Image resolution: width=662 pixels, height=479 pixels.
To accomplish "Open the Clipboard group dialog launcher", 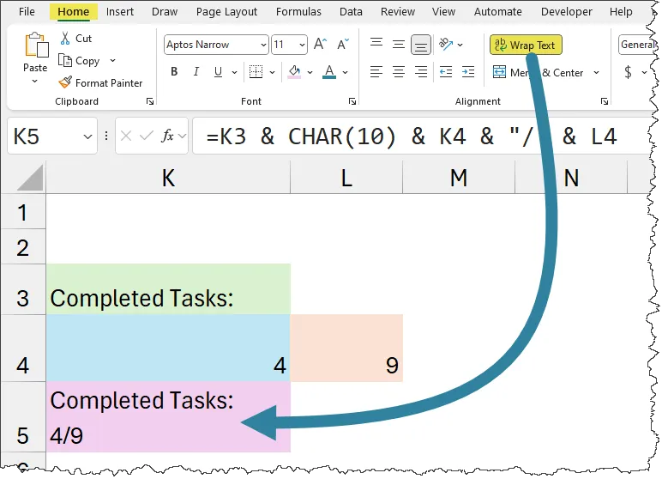I will [150, 101].
